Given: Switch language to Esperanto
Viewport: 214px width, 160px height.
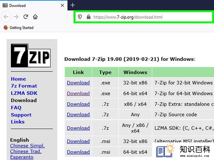Looking at the screenshot, I should tap(22, 157).
